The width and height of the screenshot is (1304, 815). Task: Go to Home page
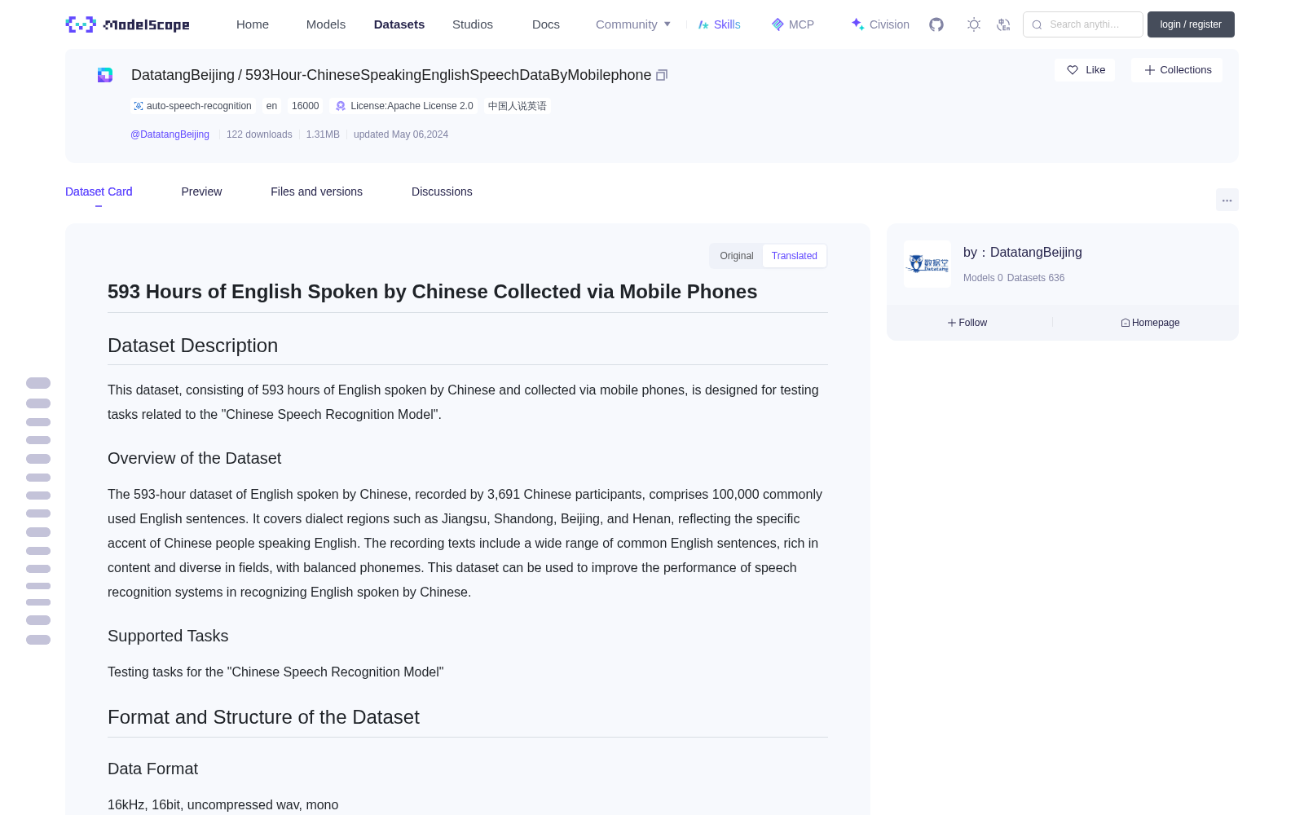(253, 24)
